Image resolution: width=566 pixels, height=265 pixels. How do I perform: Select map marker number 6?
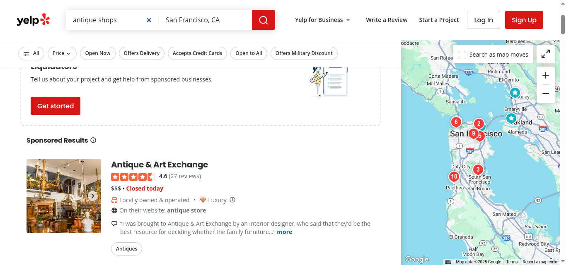coord(456,122)
